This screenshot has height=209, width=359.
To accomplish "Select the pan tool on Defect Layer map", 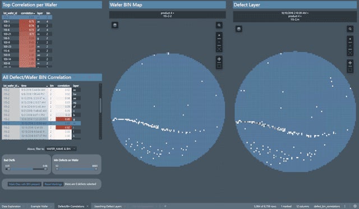I will (350, 63).
